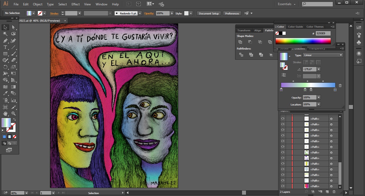The height and width of the screenshot is (196, 365).
Task: Click the Preferences button
Action: [x=232, y=13]
